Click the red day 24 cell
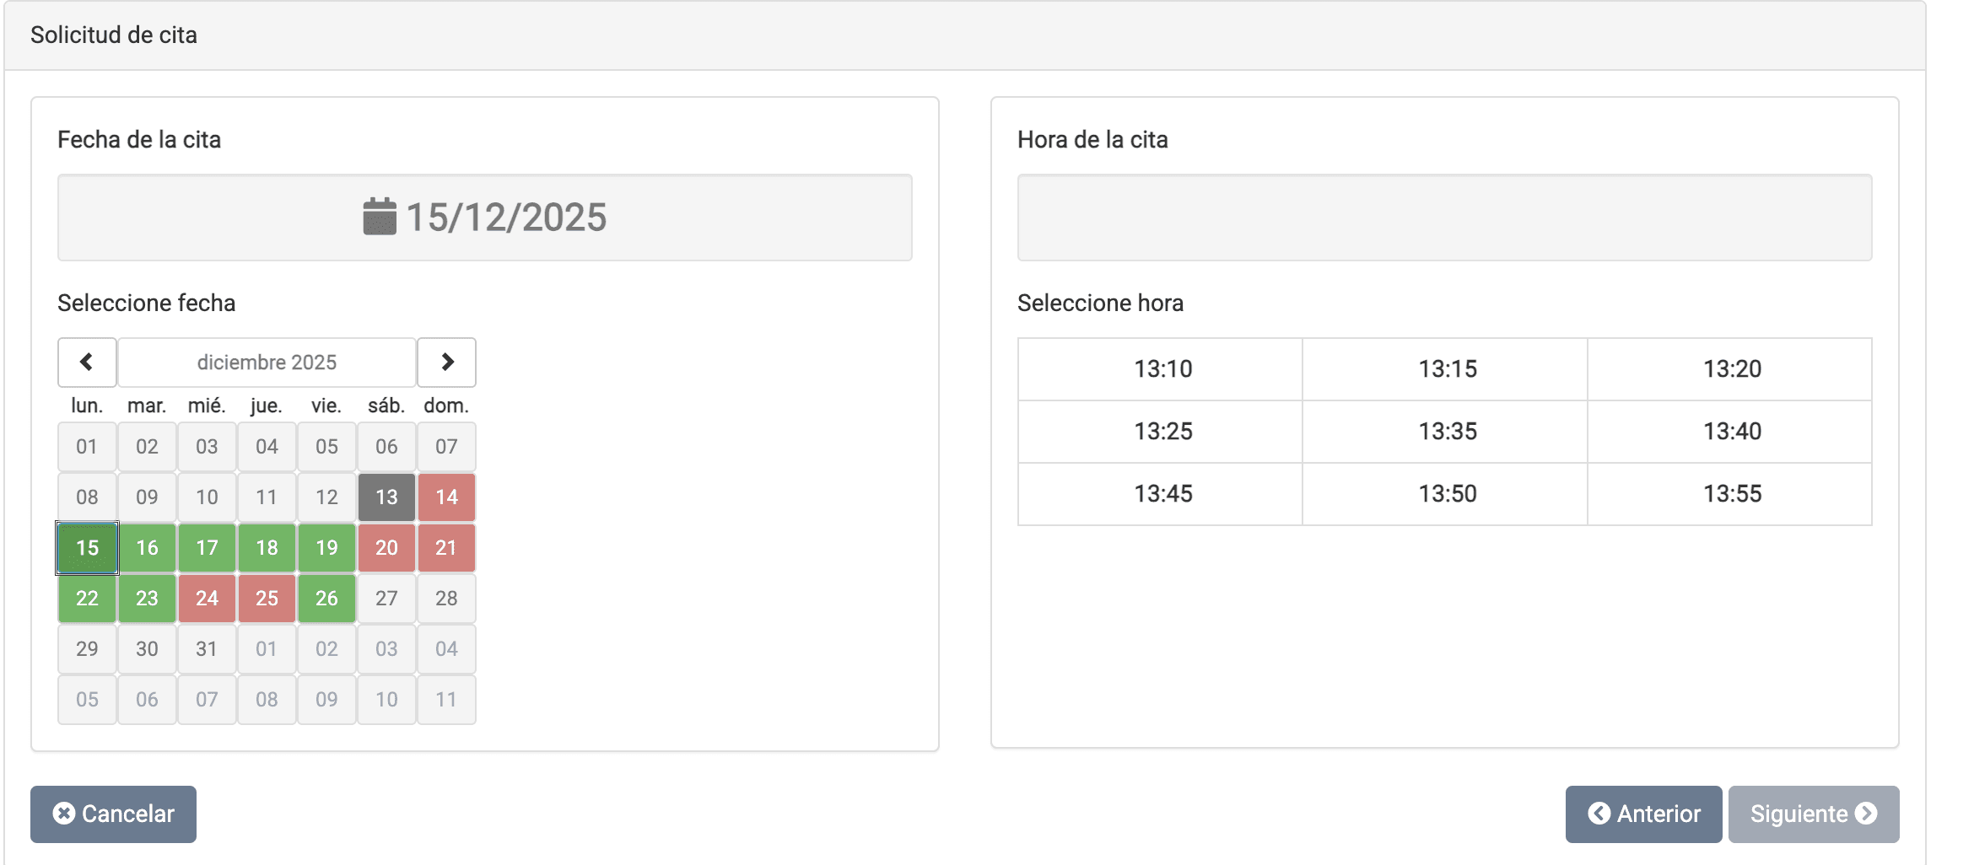Screen dimensions: 1974x865 pos(207,599)
